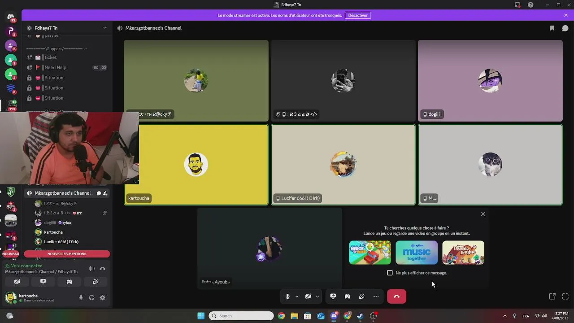
Task: Open Windows Start menu
Action: 201,316
